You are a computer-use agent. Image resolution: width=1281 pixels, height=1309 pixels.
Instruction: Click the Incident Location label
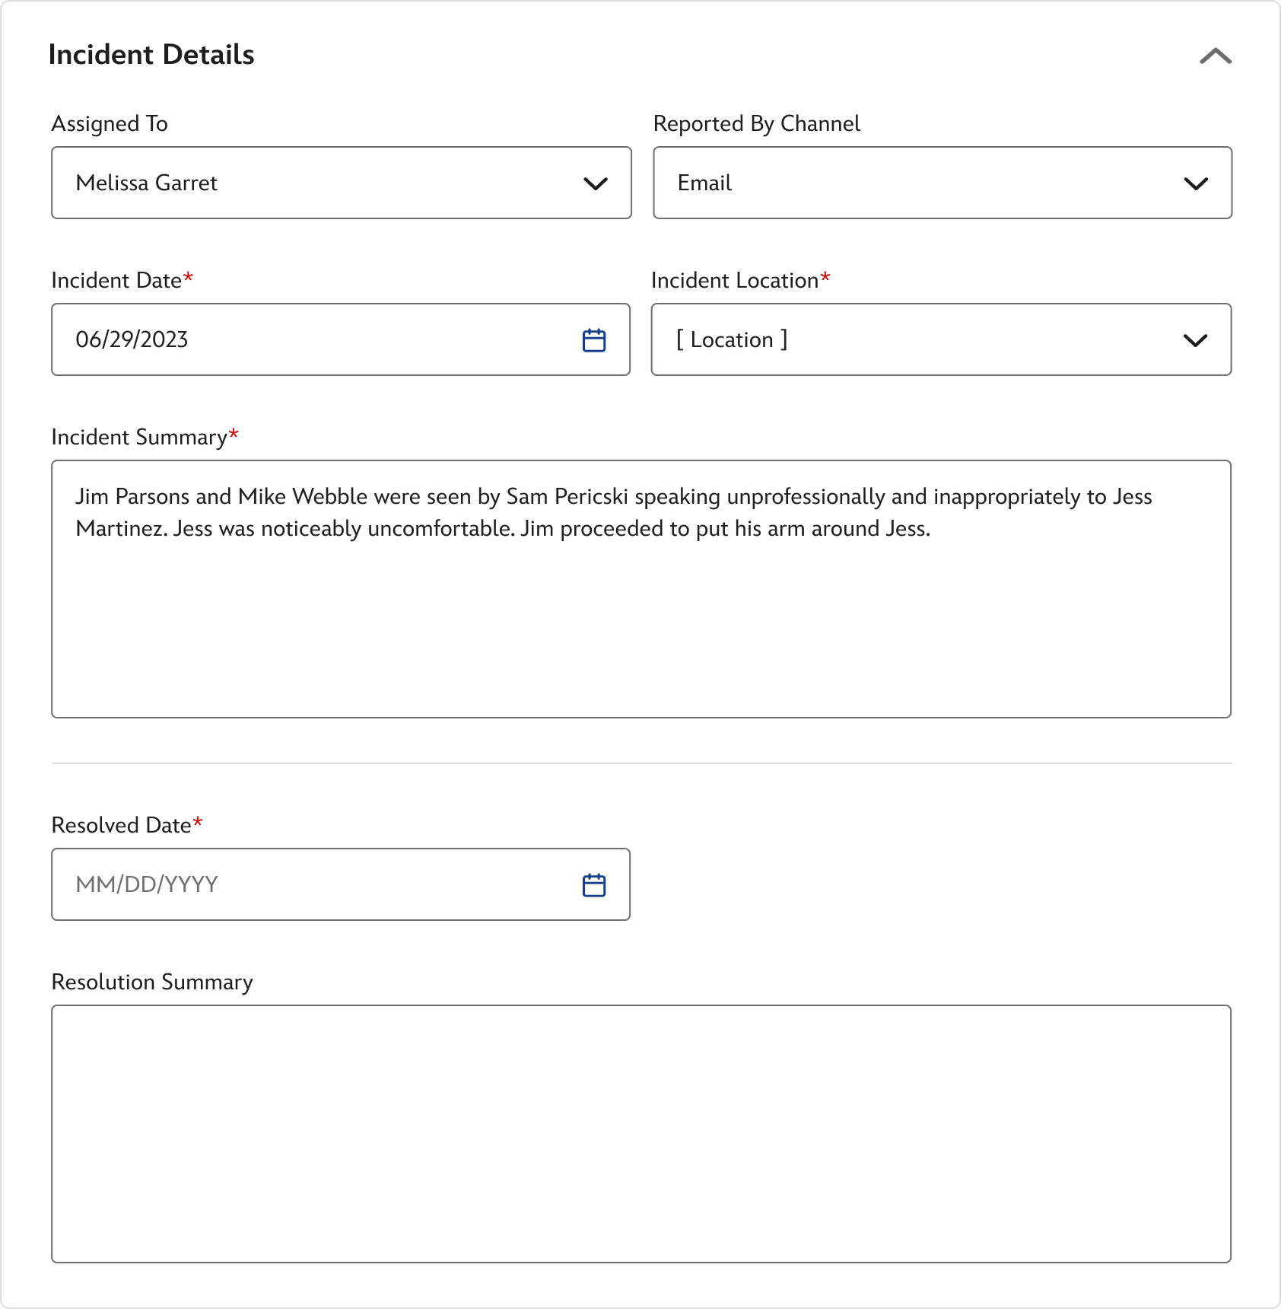click(x=734, y=280)
